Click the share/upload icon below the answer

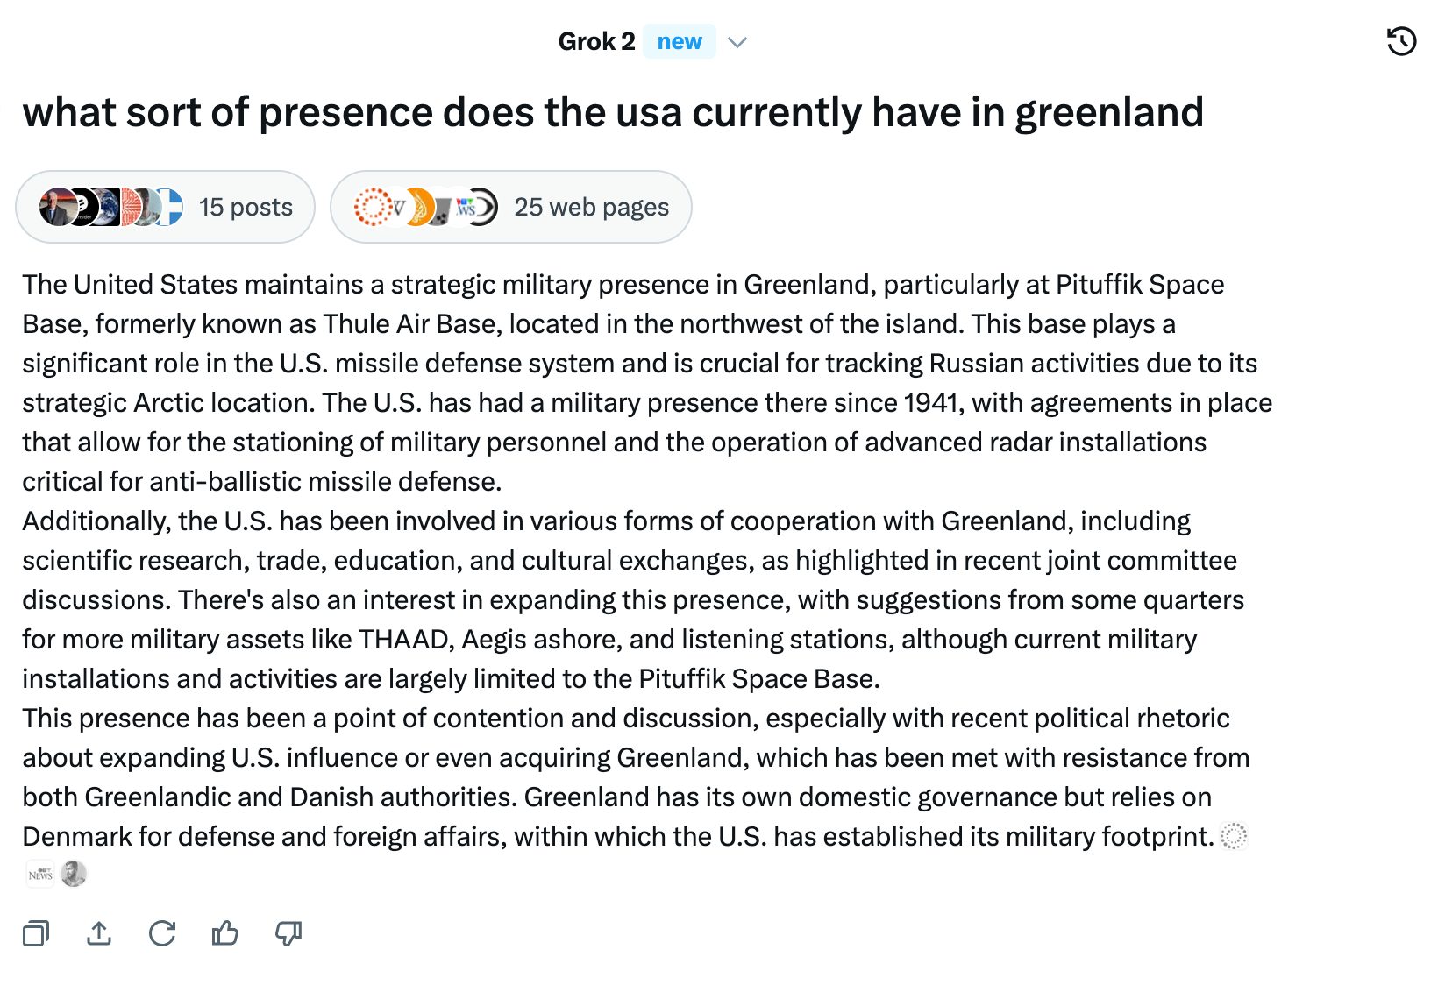99,933
